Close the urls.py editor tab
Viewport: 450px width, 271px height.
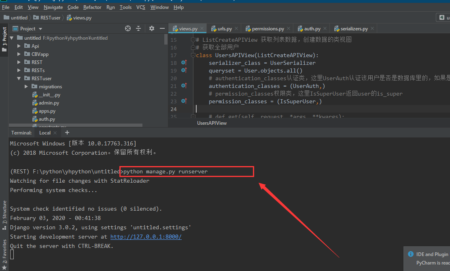236,28
